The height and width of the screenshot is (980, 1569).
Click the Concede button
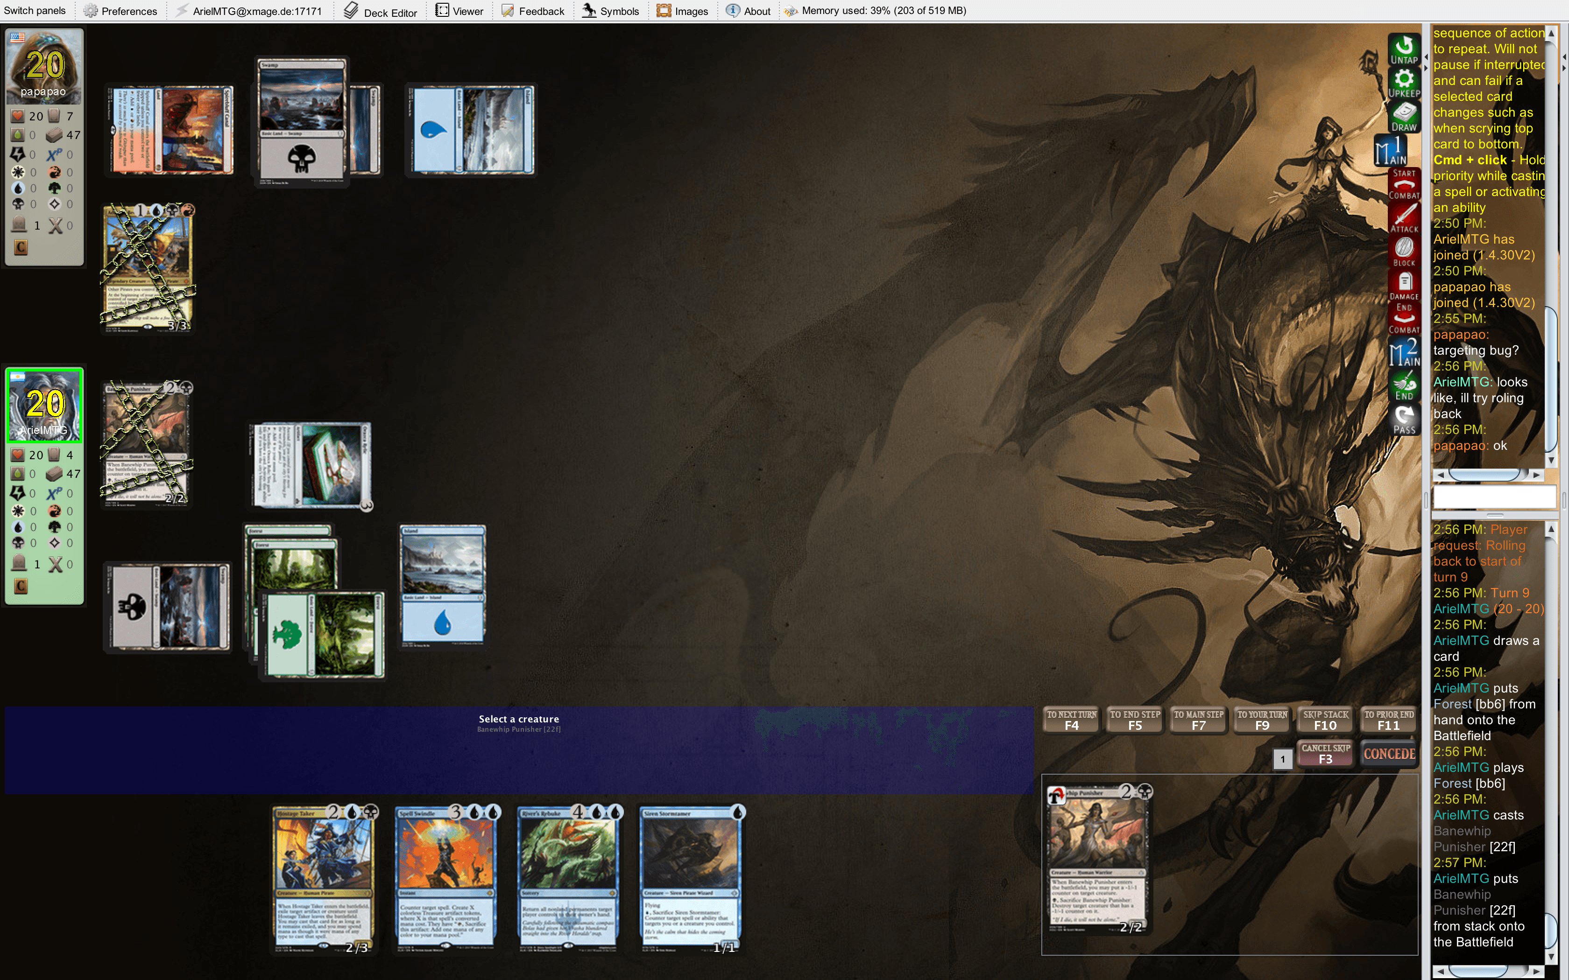coord(1389,754)
